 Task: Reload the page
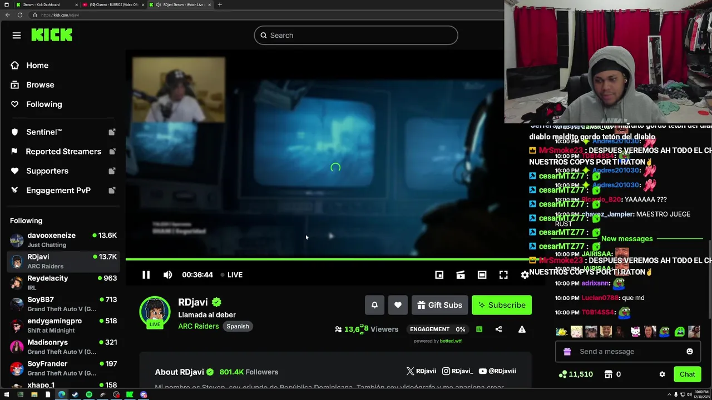19,15
